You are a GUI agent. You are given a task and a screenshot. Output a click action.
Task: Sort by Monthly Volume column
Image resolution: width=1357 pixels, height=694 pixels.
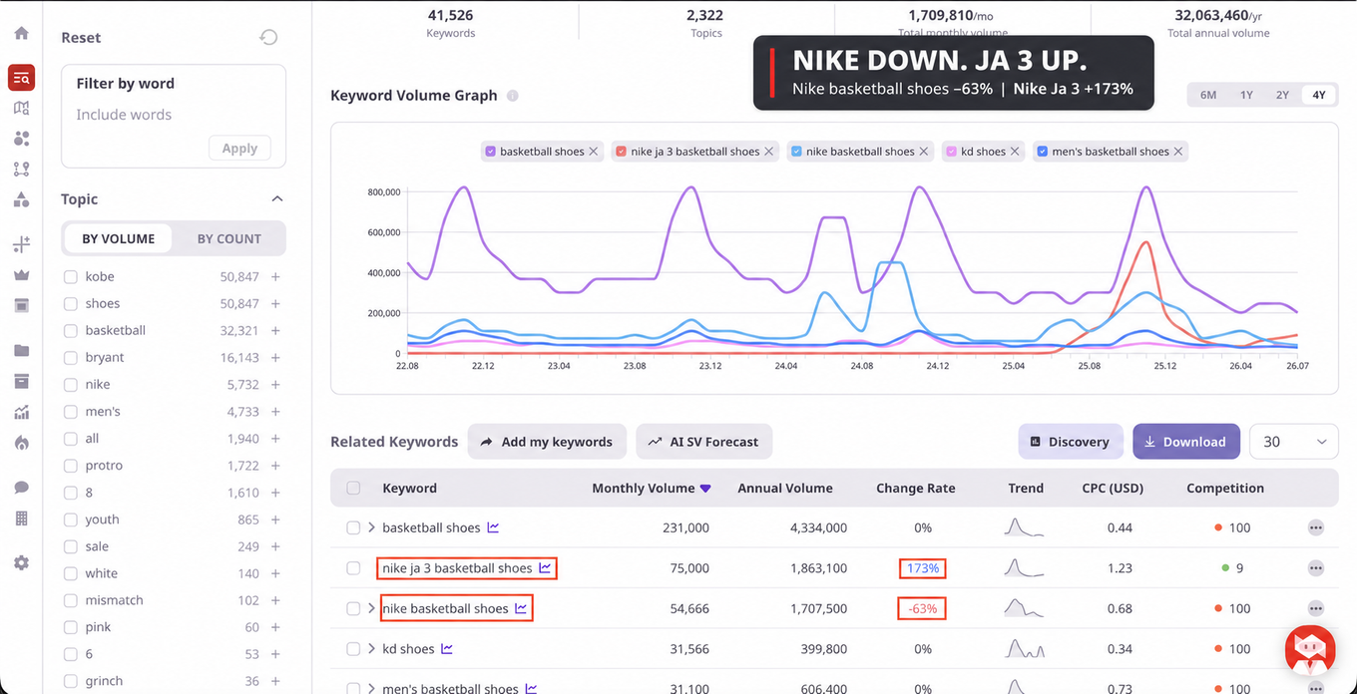pyautogui.click(x=651, y=488)
